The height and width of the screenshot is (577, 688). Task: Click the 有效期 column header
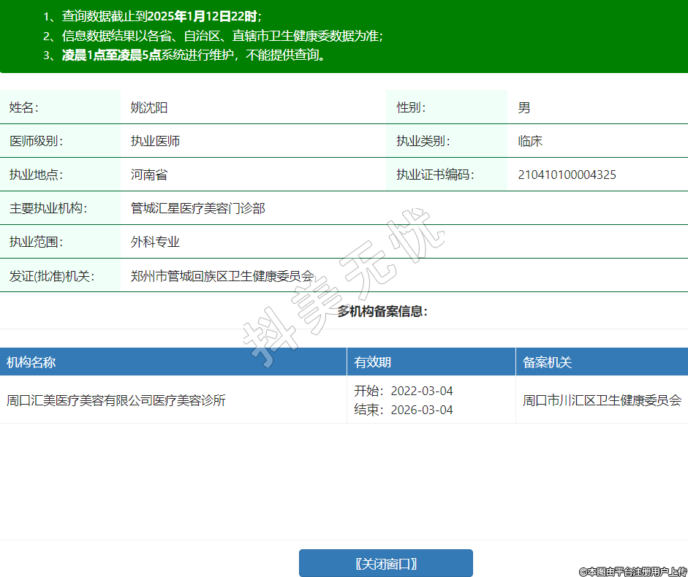(x=373, y=362)
